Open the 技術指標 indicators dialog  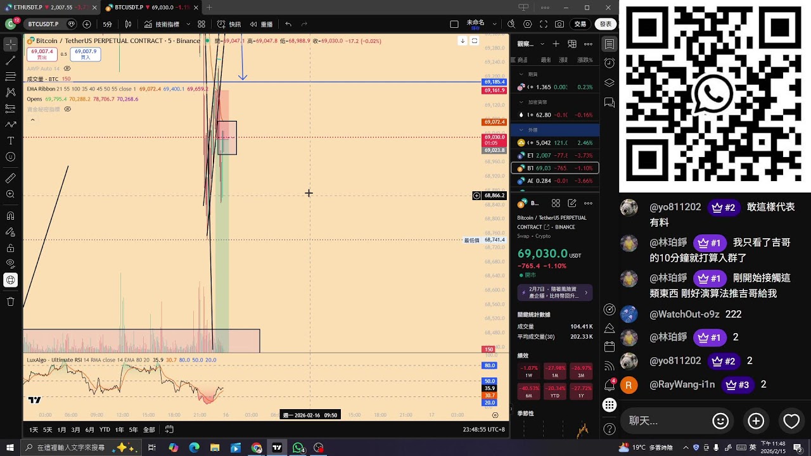[162, 24]
